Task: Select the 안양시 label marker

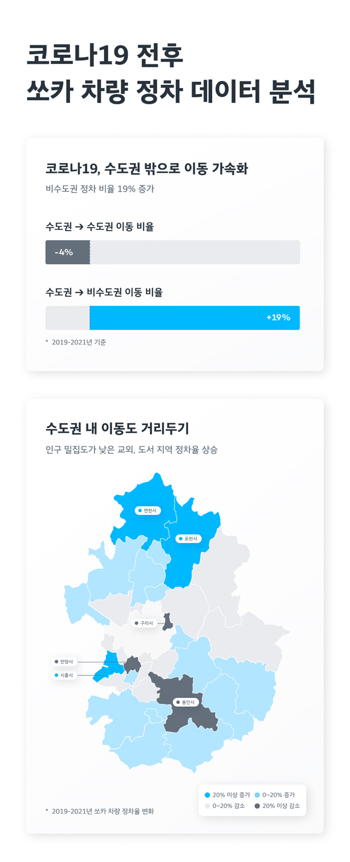Action: click(x=65, y=662)
